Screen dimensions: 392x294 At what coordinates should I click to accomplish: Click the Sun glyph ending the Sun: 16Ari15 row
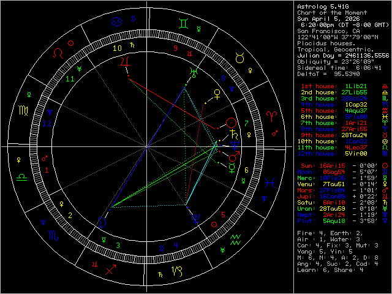tap(385, 166)
